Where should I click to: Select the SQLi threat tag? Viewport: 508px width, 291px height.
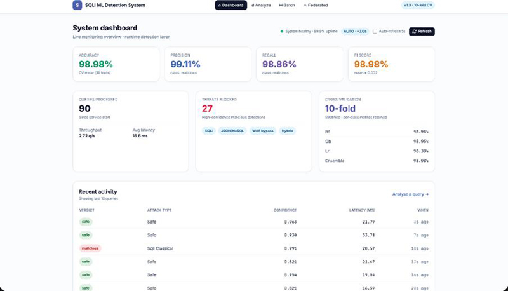(209, 131)
